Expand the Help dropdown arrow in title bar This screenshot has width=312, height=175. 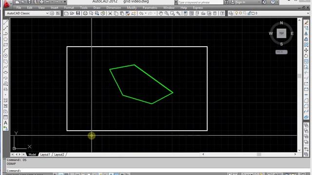277,2
